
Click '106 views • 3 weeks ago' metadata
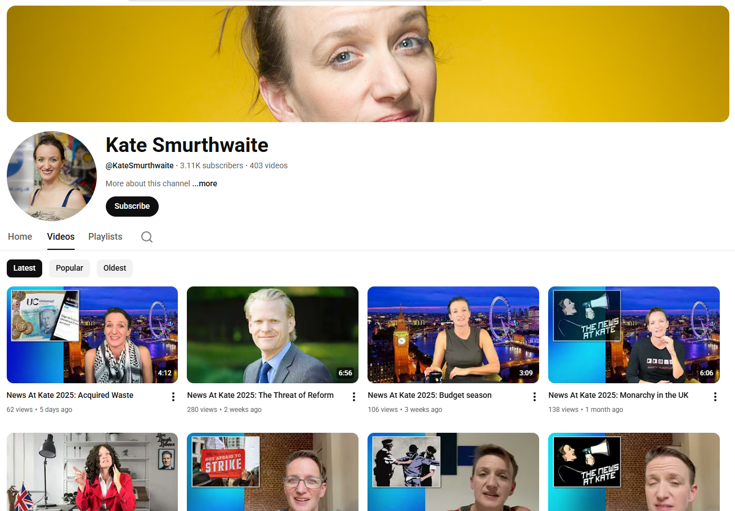point(405,410)
